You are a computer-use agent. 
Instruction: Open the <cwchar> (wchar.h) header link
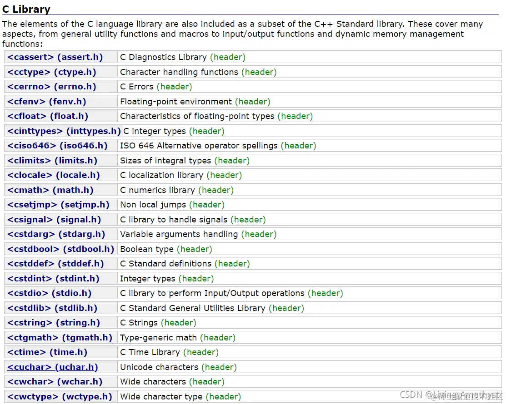[x=55, y=381]
